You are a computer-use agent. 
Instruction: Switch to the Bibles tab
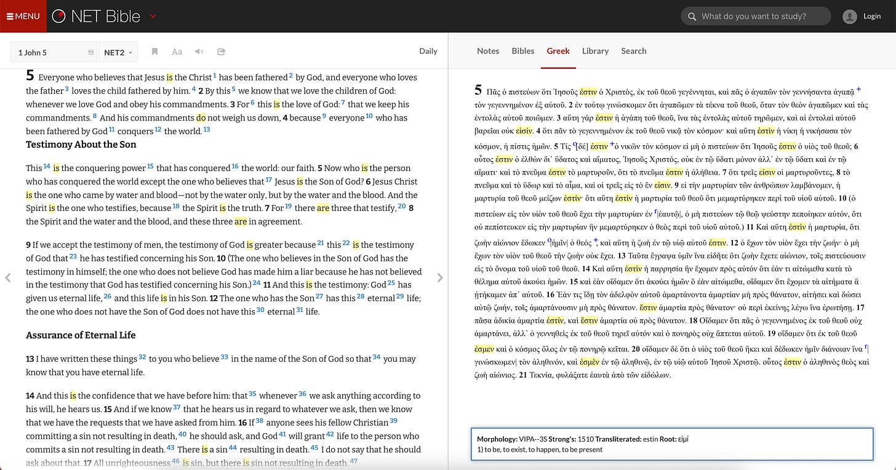(523, 51)
